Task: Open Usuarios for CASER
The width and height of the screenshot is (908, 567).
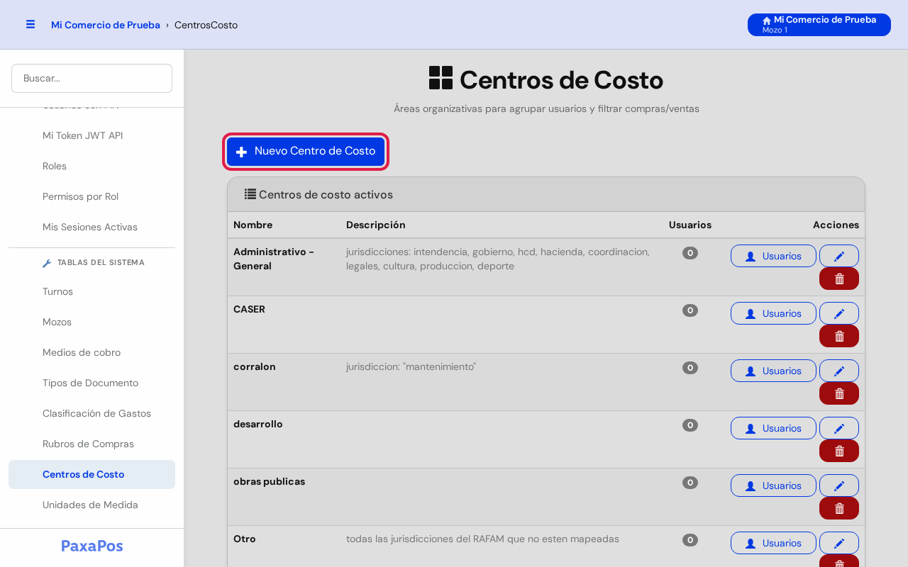Action: click(x=773, y=313)
